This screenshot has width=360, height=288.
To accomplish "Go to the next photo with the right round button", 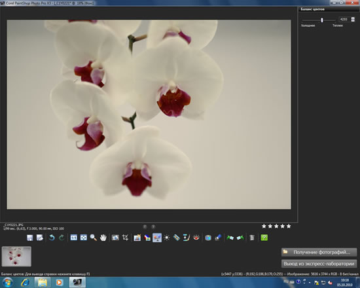I will tap(153, 227).
